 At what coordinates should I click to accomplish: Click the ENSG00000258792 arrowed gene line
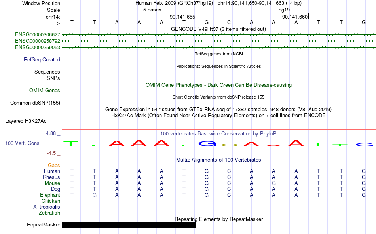click(x=218, y=41)
